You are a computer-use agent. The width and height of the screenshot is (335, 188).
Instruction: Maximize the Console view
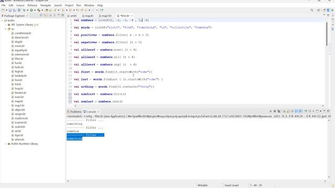coord(328,111)
